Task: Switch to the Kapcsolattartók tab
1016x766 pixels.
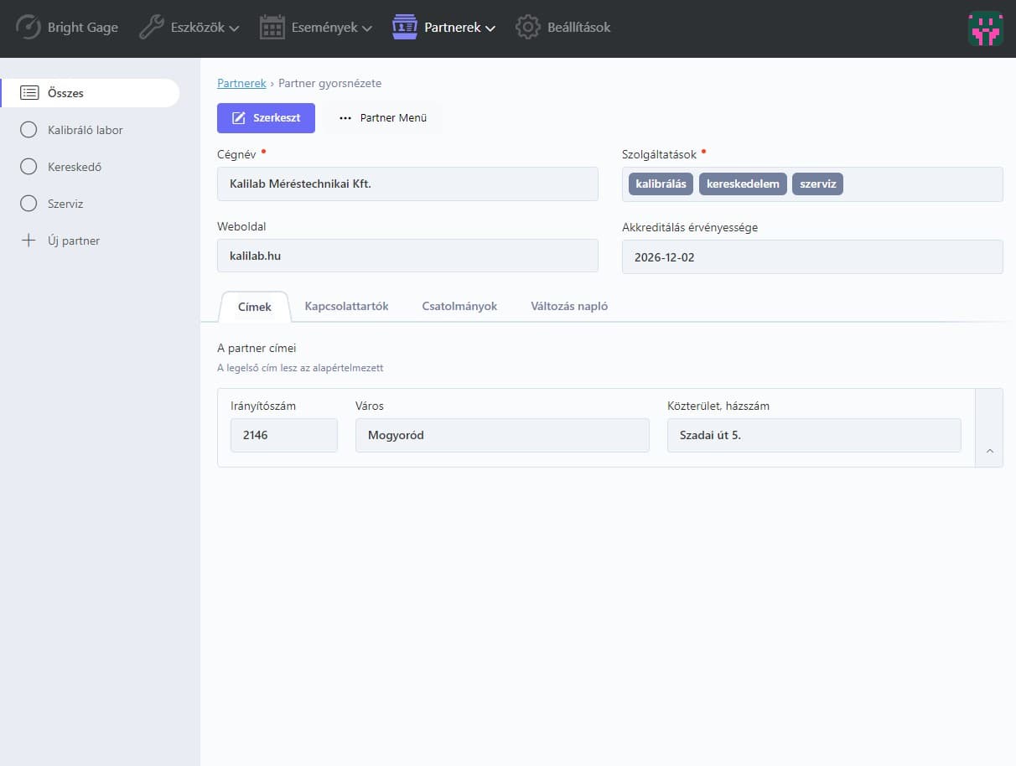Action: pyautogui.click(x=346, y=307)
